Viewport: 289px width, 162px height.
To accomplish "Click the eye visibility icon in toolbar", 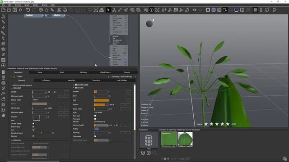I will tap(195, 10).
